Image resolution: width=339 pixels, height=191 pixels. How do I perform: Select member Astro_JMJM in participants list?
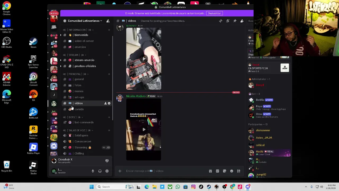coord(269,138)
